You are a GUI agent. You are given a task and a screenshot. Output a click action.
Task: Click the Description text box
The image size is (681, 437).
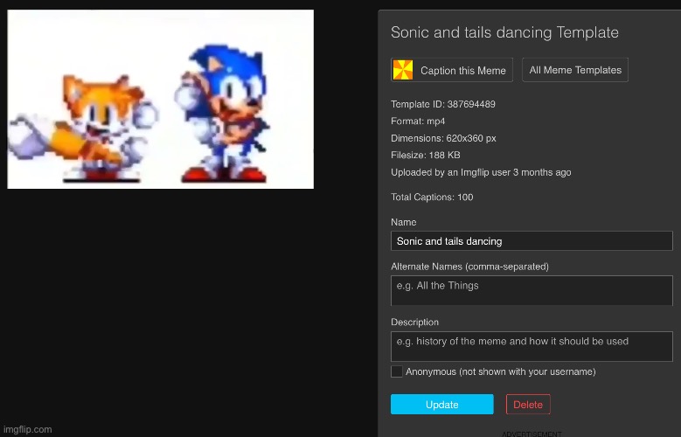532,347
